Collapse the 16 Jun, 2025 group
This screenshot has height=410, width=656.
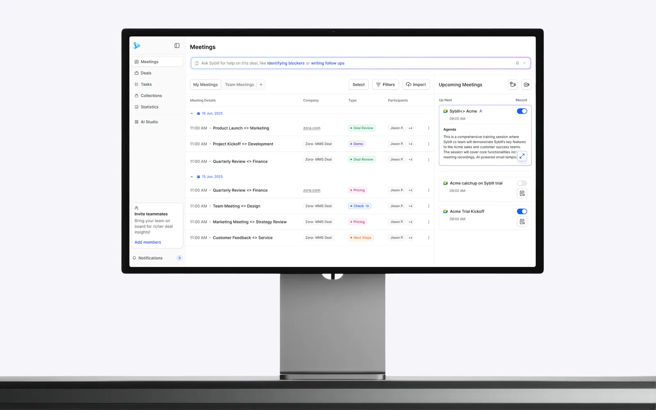point(191,114)
